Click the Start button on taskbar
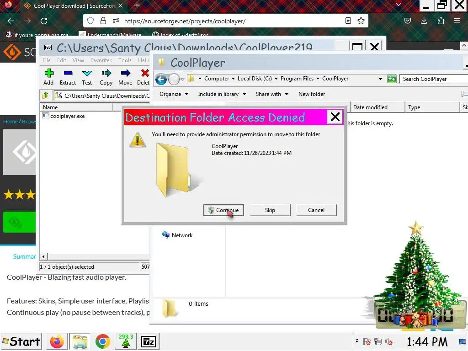This screenshot has height=351, width=468. click(x=21, y=341)
